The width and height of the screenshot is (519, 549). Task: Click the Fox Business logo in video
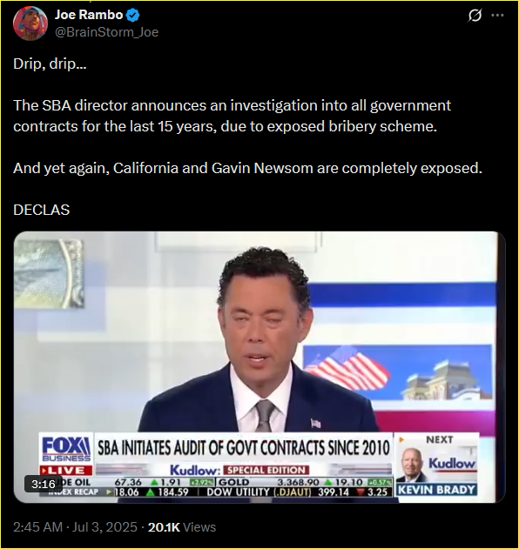coord(66,449)
